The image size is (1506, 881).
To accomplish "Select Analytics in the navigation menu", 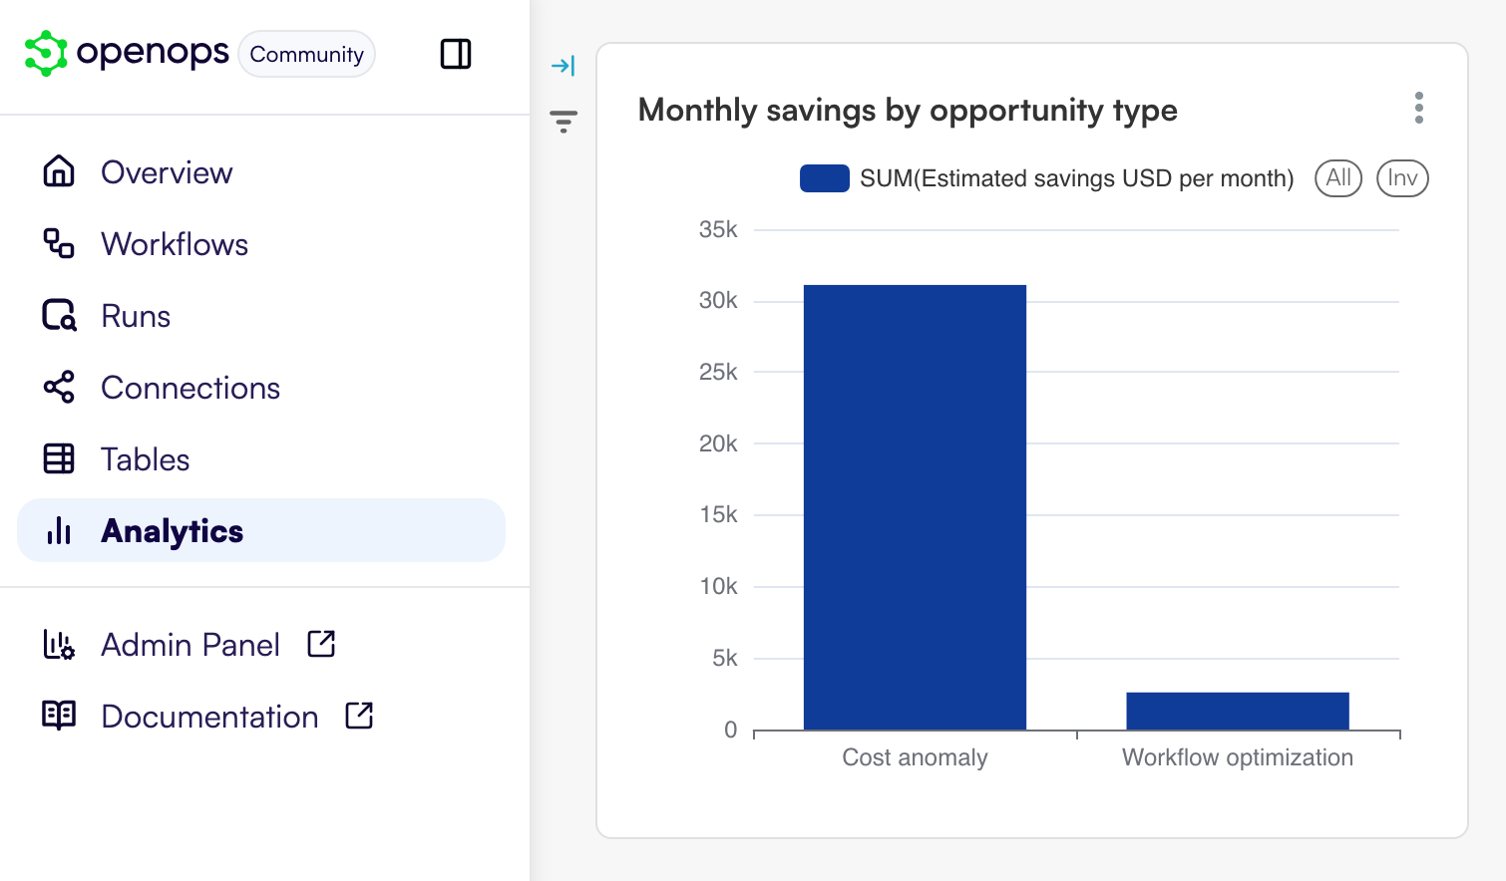I will point(172,531).
